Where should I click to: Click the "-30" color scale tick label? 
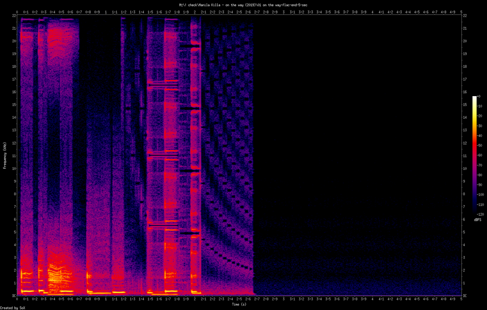[480, 126]
